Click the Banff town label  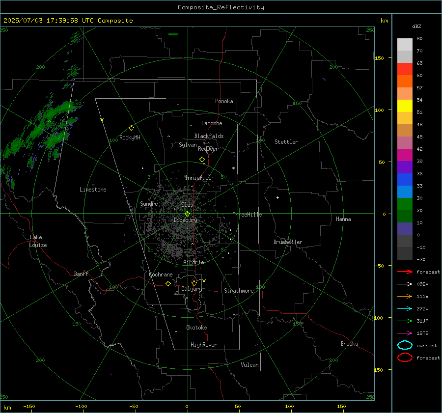pyautogui.click(x=81, y=274)
